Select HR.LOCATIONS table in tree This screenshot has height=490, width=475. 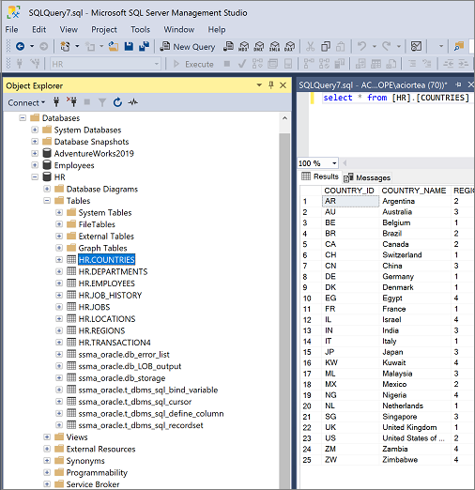click(x=107, y=319)
